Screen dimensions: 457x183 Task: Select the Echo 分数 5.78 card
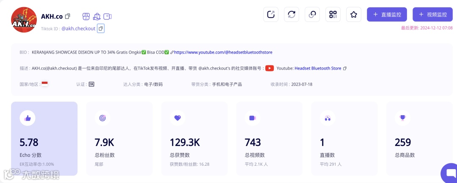click(44, 139)
